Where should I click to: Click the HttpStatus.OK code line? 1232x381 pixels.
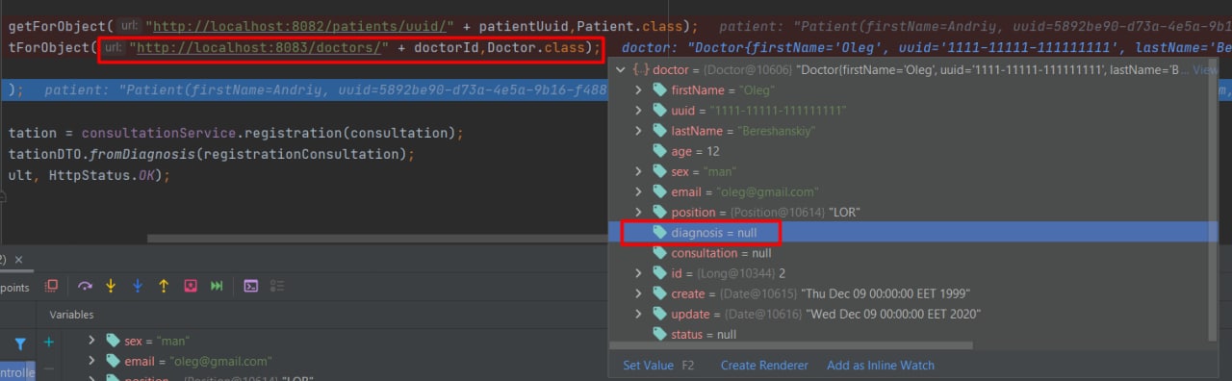89,175
